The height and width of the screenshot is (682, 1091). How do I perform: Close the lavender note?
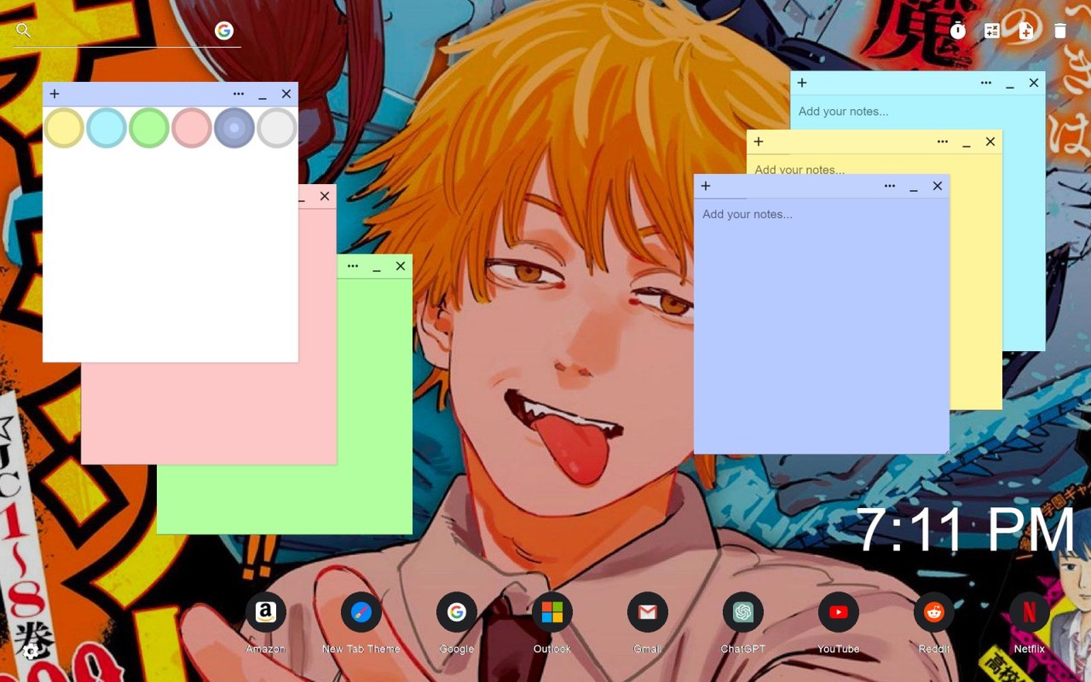tap(938, 186)
